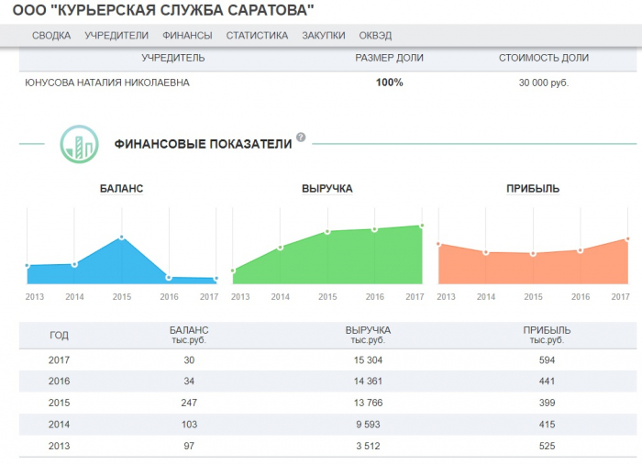Click the ООО "КУРЬЕРСКАЯ СЛУЖБА САРАТОВА" heading
642x464 pixels.
(x=163, y=10)
